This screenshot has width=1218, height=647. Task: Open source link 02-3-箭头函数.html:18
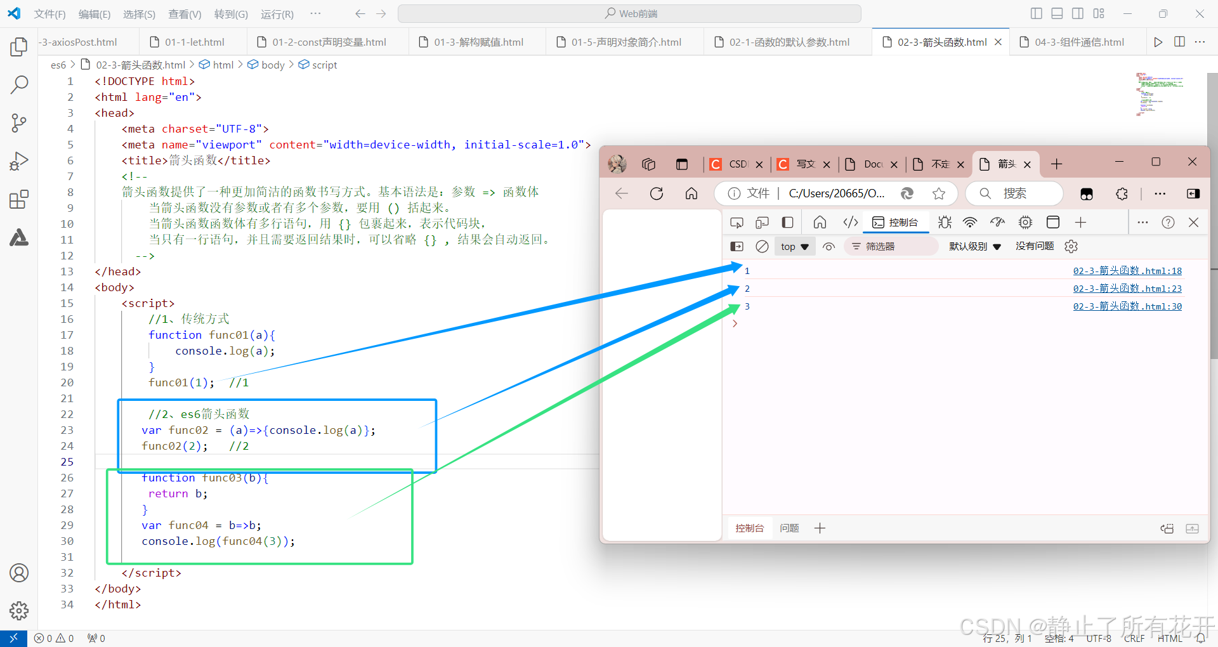click(1127, 271)
